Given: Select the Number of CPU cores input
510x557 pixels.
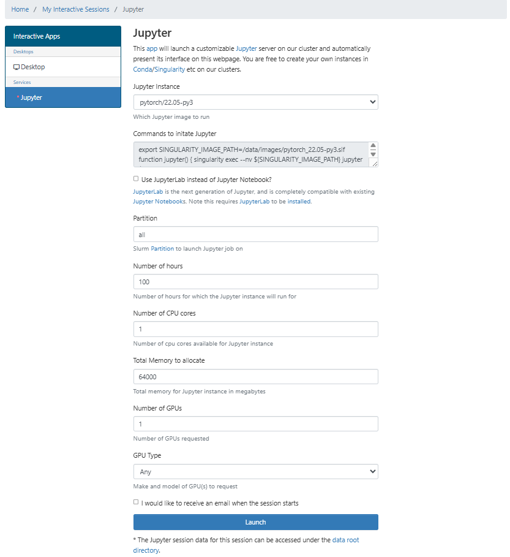Looking at the screenshot, I should pyautogui.click(x=255, y=329).
